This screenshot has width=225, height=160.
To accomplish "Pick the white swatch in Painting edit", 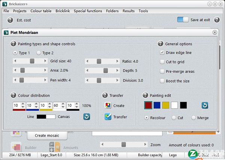I will pos(174,105).
